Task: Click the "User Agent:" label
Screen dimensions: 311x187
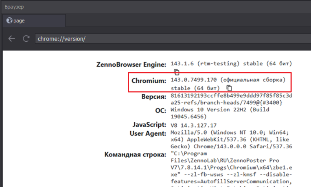Action: 148,133
